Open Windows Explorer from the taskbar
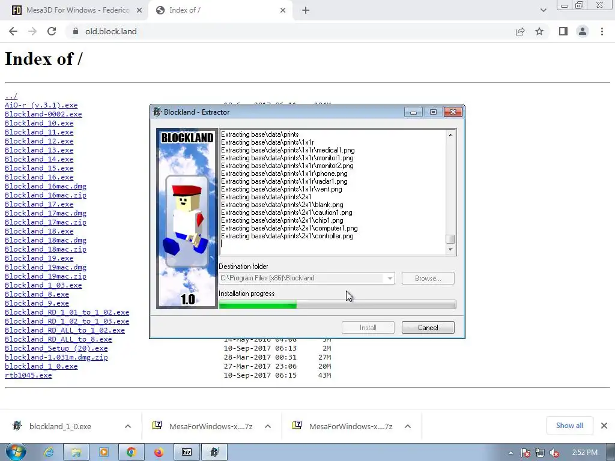This screenshot has width=615, height=461. (76, 453)
